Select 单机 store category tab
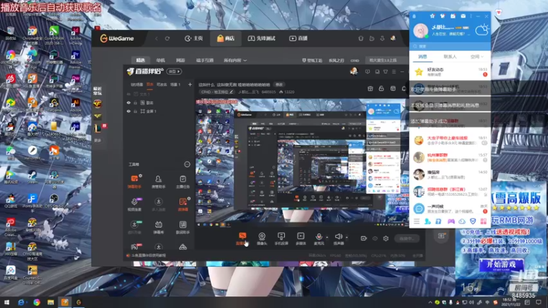 point(160,60)
